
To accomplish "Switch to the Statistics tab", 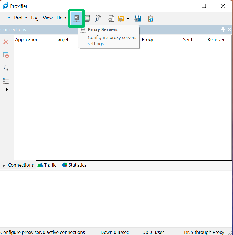I will [x=75, y=165].
